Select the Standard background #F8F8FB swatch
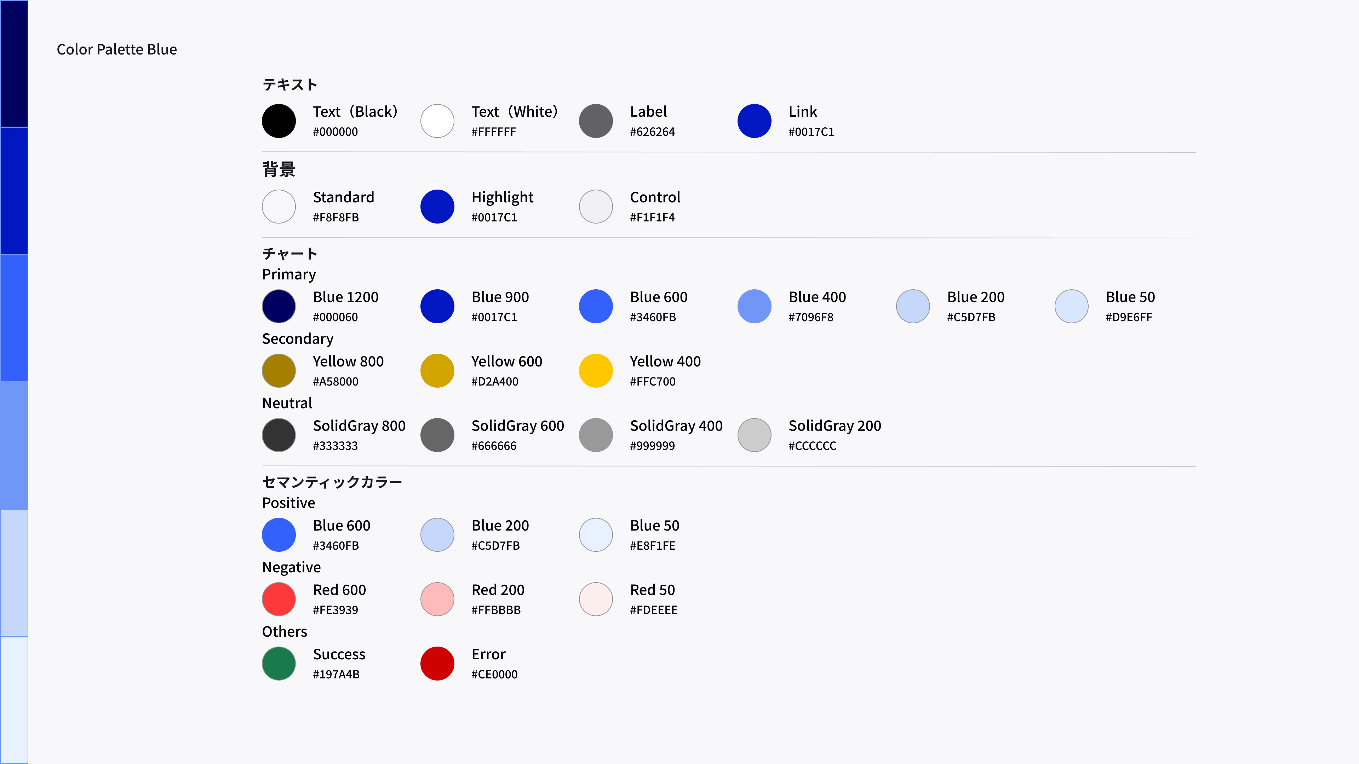 point(279,207)
